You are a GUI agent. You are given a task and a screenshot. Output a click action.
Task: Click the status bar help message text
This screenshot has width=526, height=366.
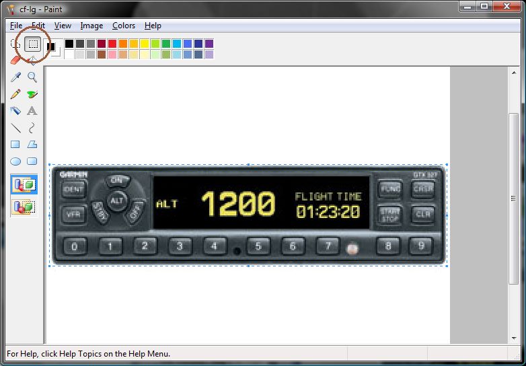[x=89, y=354]
